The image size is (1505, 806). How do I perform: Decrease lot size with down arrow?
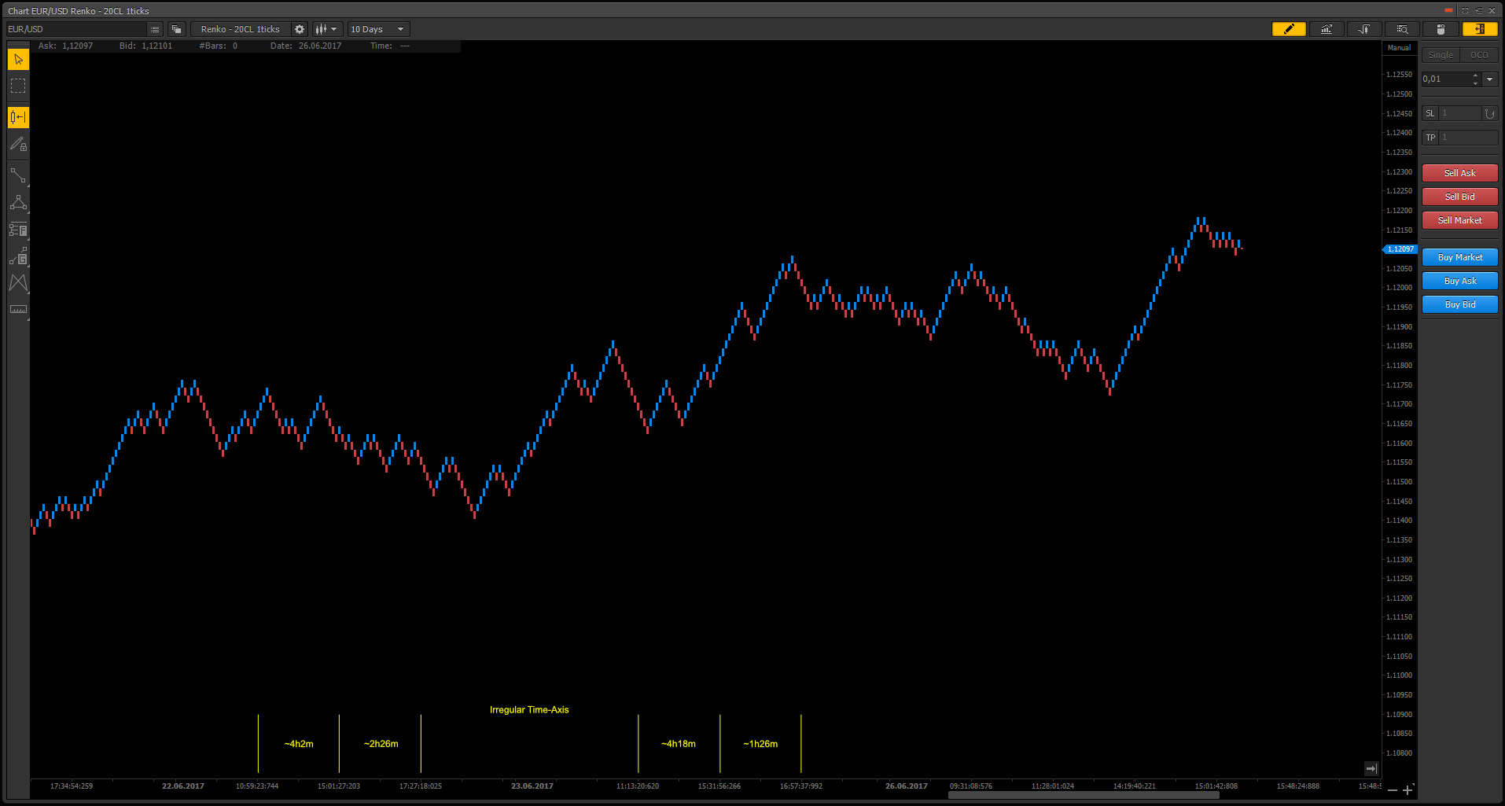(1475, 83)
